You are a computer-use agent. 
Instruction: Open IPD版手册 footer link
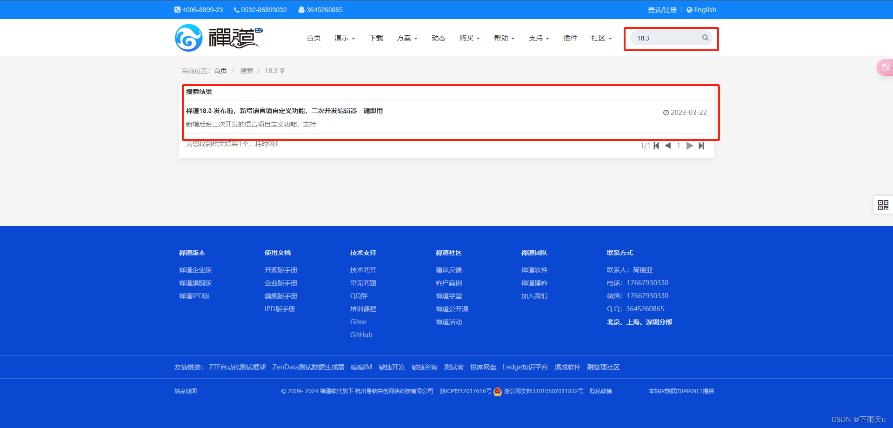tap(280, 309)
